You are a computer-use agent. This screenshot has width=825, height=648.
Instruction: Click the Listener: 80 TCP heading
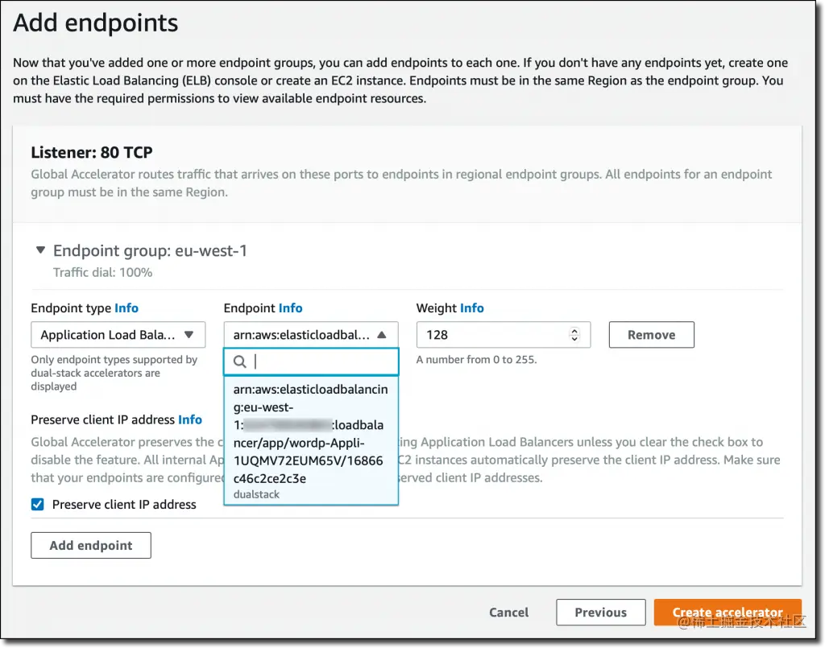tap(92, 152)
